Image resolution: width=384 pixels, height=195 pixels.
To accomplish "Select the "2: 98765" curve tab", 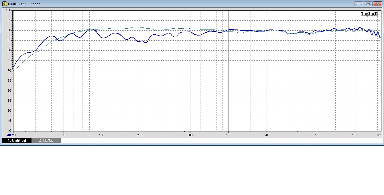I will tap(46, 140).
